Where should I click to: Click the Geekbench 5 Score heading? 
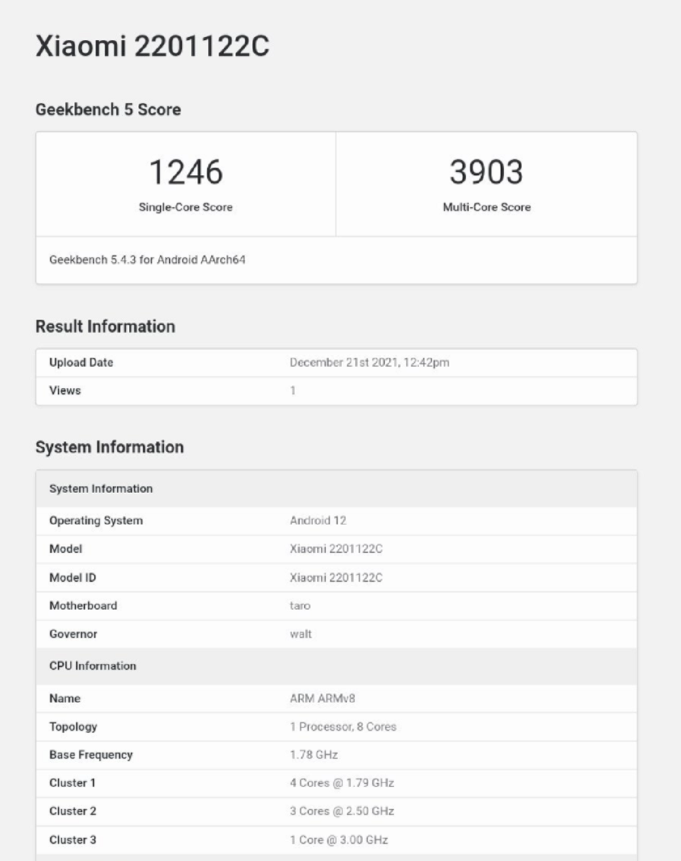(108, 110)
